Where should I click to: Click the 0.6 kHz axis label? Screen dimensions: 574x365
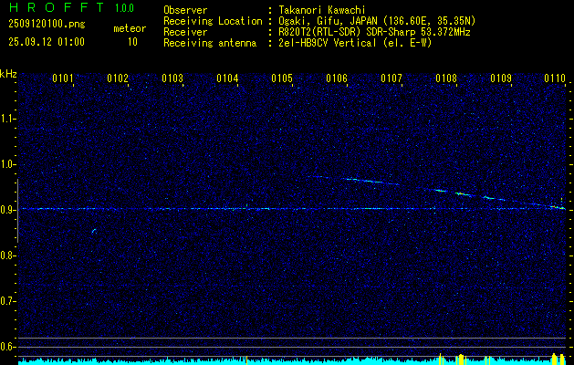pyautogui.click(x=8, y=347)
